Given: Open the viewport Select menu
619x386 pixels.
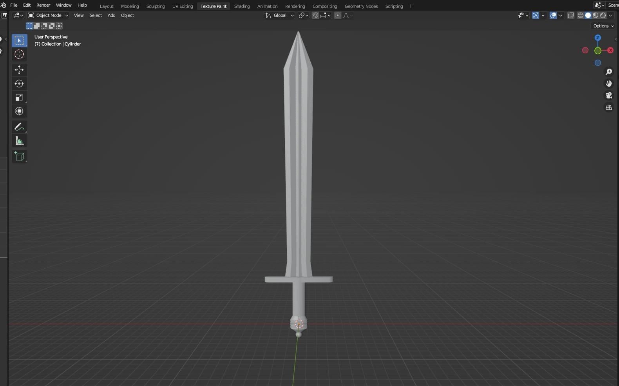Looking at the screenshot, I should tap(96, 15).
